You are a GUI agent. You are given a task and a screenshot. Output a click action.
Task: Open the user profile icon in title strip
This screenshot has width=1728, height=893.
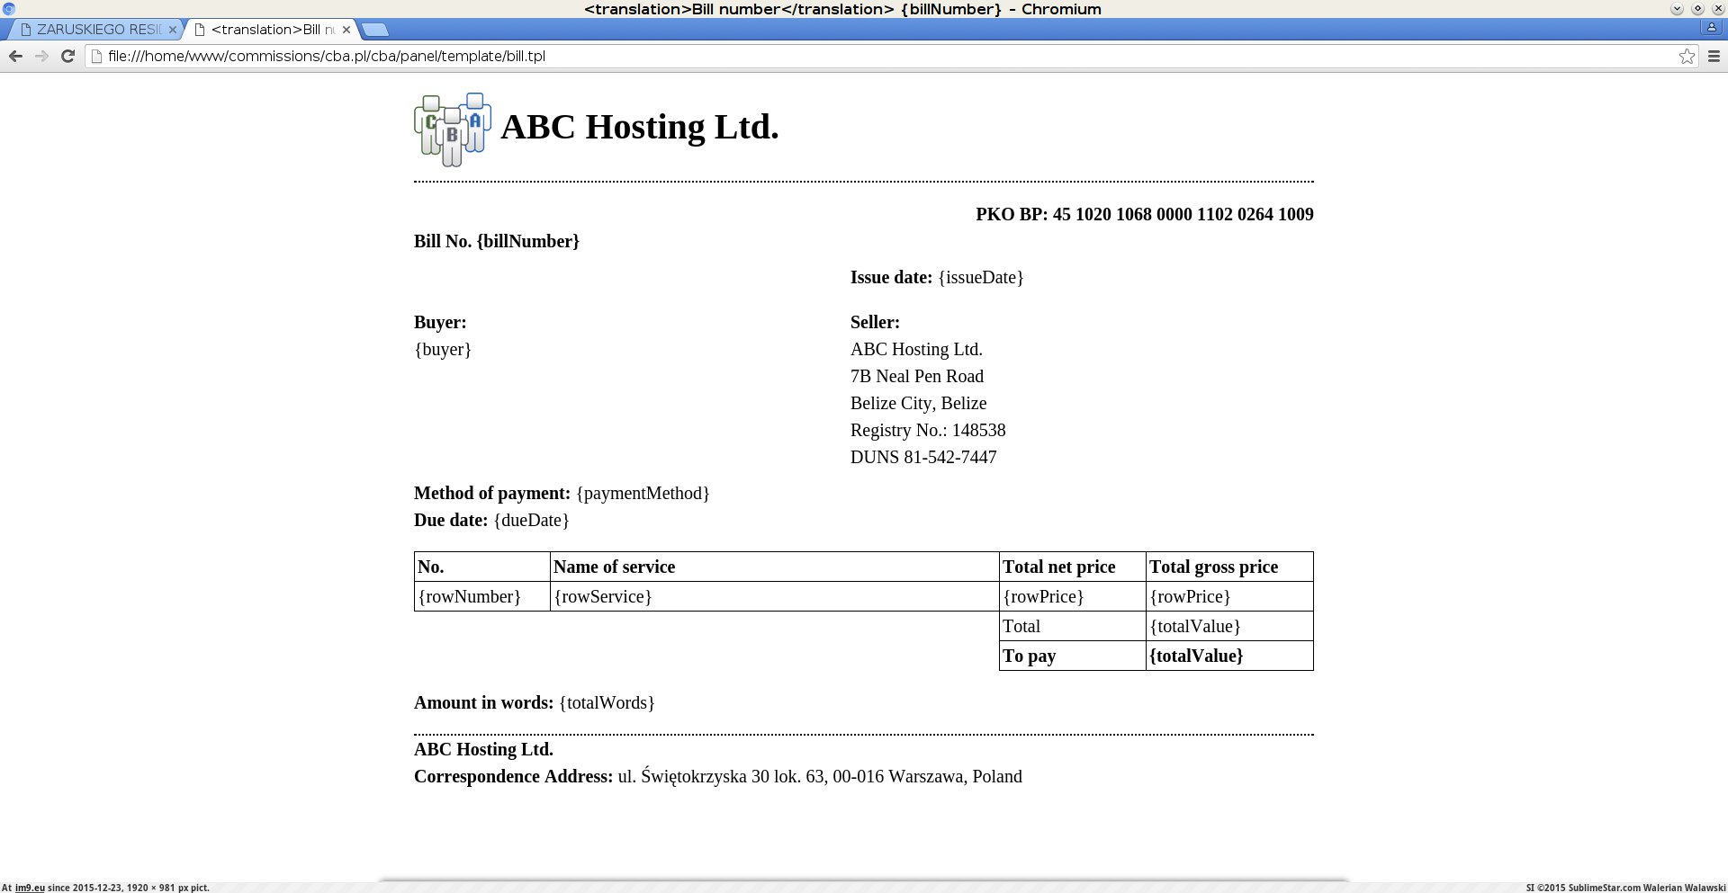click(x=1711, y=28)
